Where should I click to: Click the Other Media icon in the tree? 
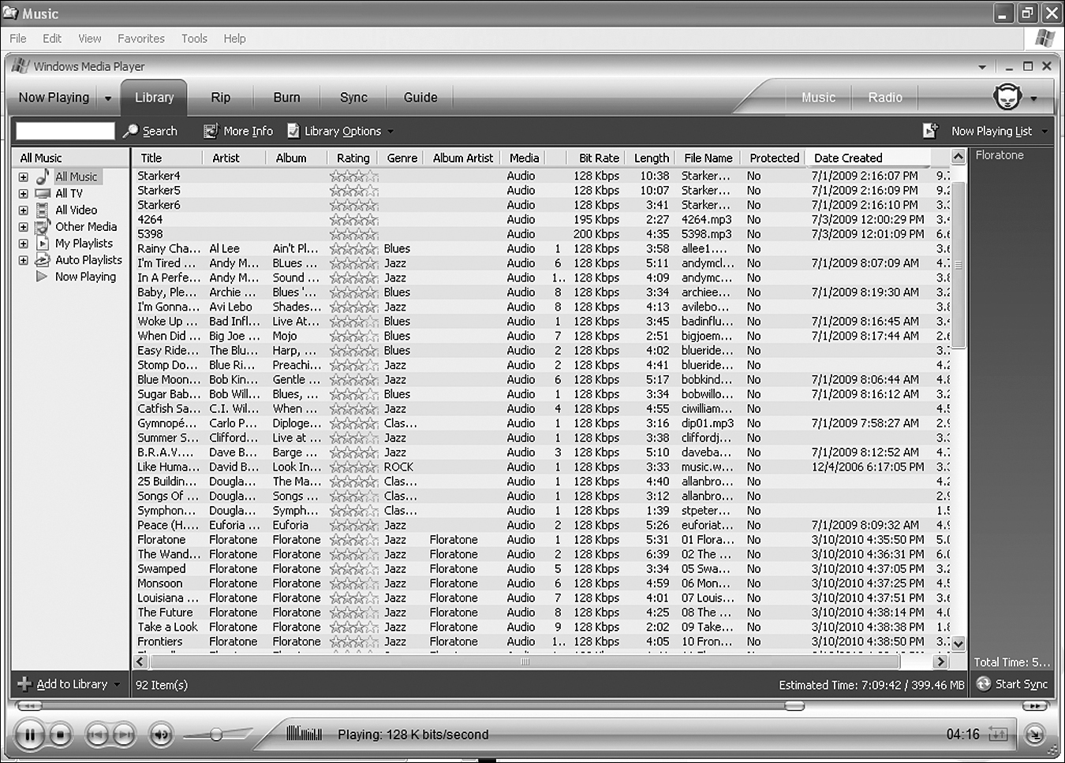tap(43, 226)
